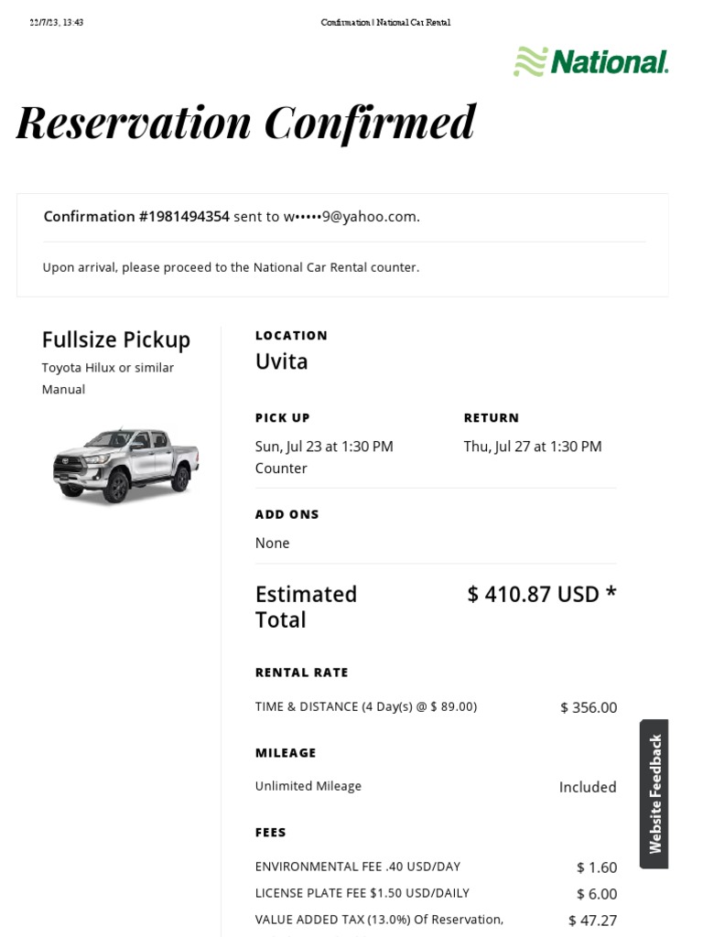
Task: Click the Unlimited Mileage line
Action: (x=308, y=786)
